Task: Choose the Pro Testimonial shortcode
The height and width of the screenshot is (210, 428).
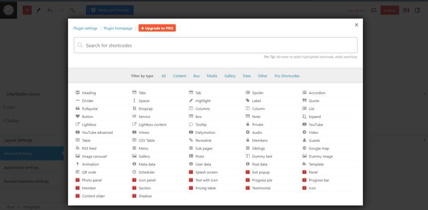Action: click(258, 187)
